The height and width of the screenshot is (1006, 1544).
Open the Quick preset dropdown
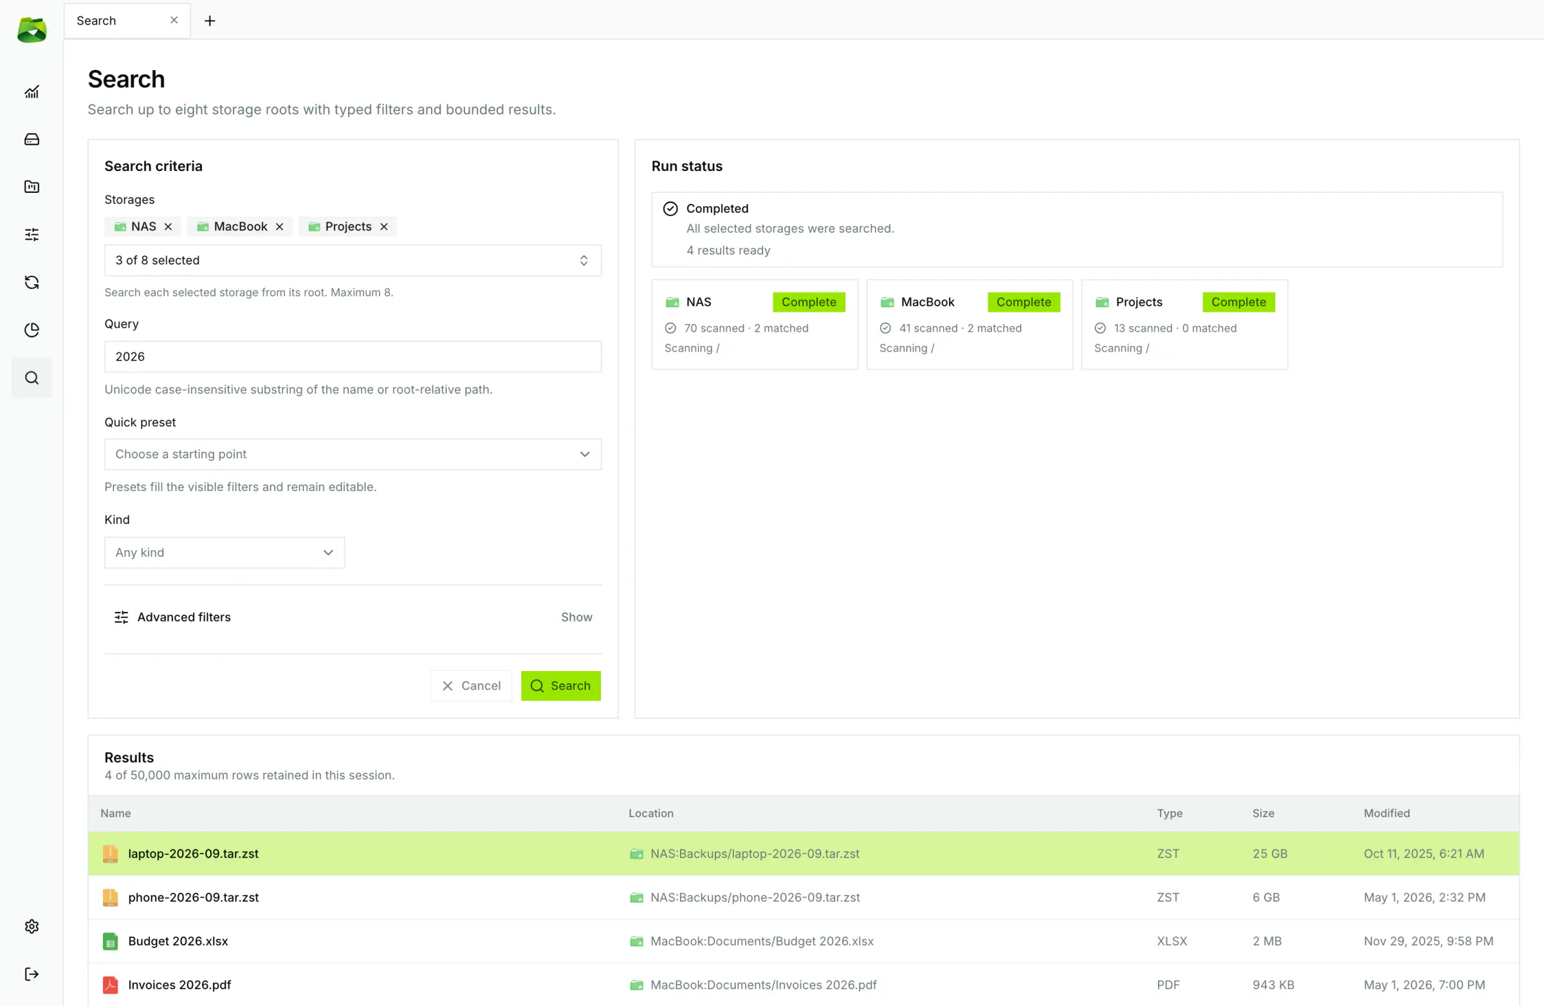tap(353, 454)
